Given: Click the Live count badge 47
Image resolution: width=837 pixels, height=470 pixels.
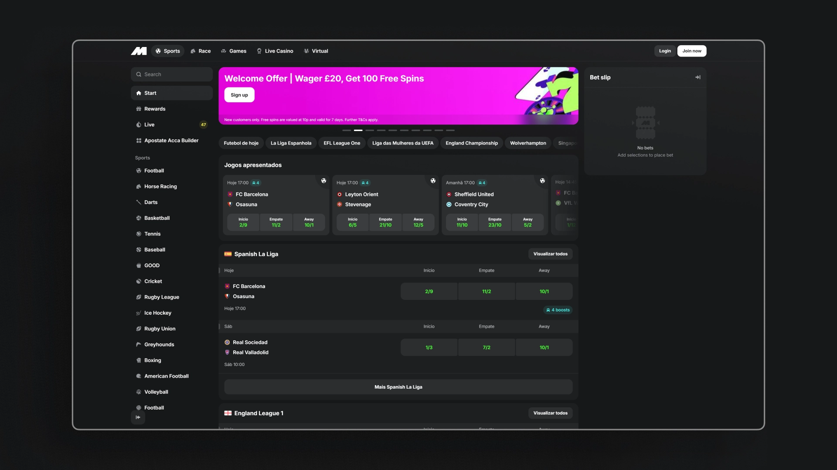Looking at the screenshot, I should pos(203,125).
